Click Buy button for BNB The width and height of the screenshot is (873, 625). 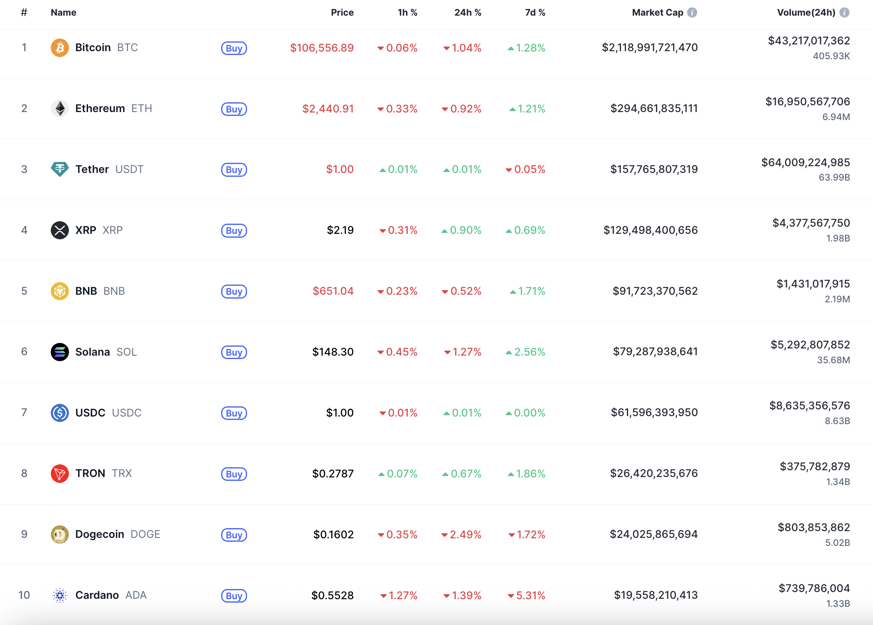tap(234, 291)
